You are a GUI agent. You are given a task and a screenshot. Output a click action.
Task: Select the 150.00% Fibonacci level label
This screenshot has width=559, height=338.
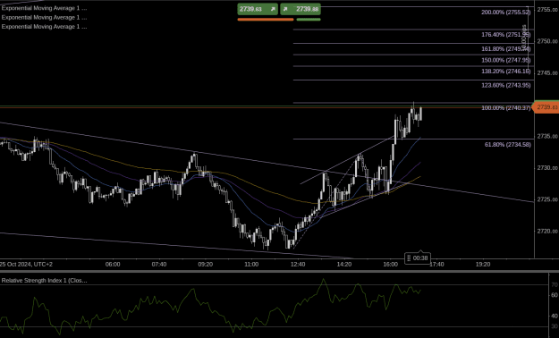coord(505,60)
